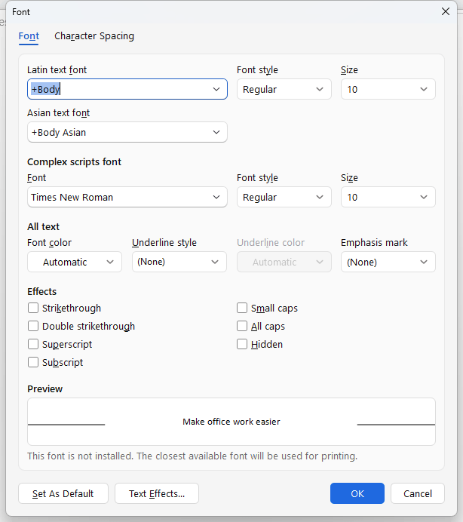Enable the Strikethrough checkbox
The width and height of the screenshot is (463, 522).
[33, 308]
